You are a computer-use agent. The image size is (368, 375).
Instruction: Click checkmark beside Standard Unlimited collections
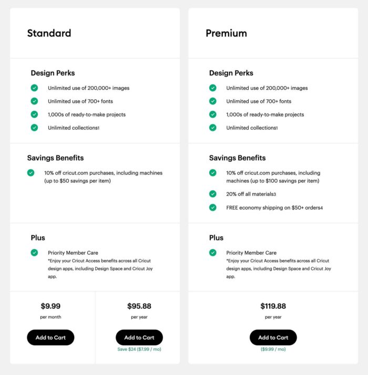(34, 128)
